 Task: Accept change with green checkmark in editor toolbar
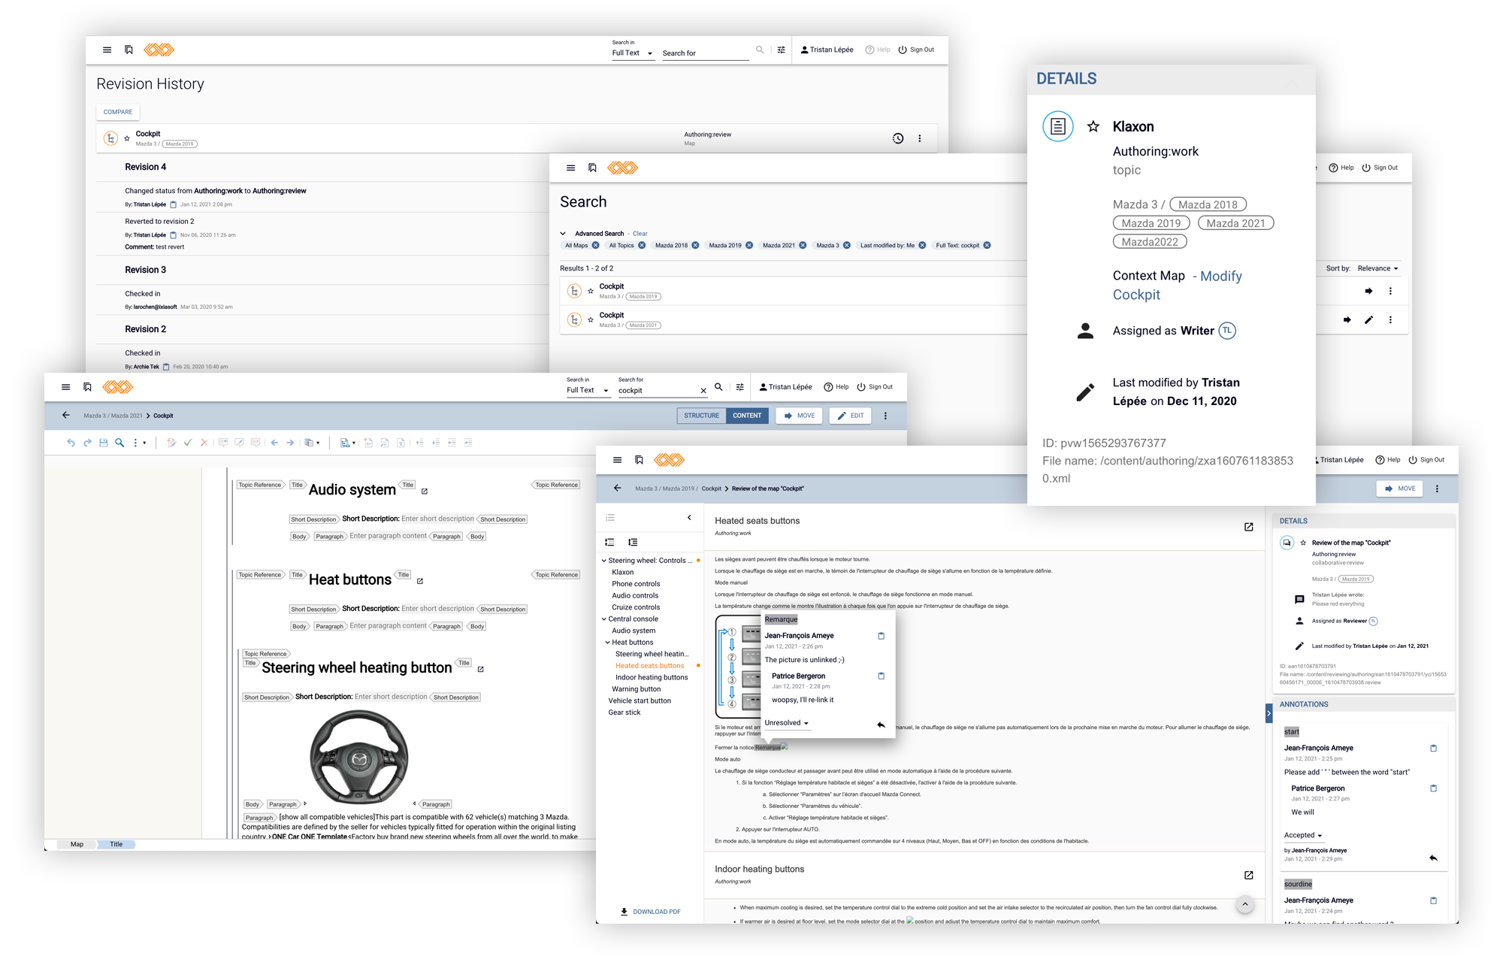188,443
